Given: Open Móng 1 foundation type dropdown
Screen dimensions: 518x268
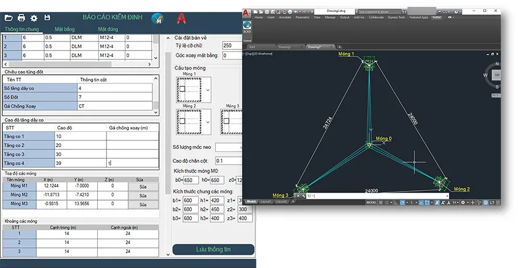Looking at the screenshot, I should 208,90.
